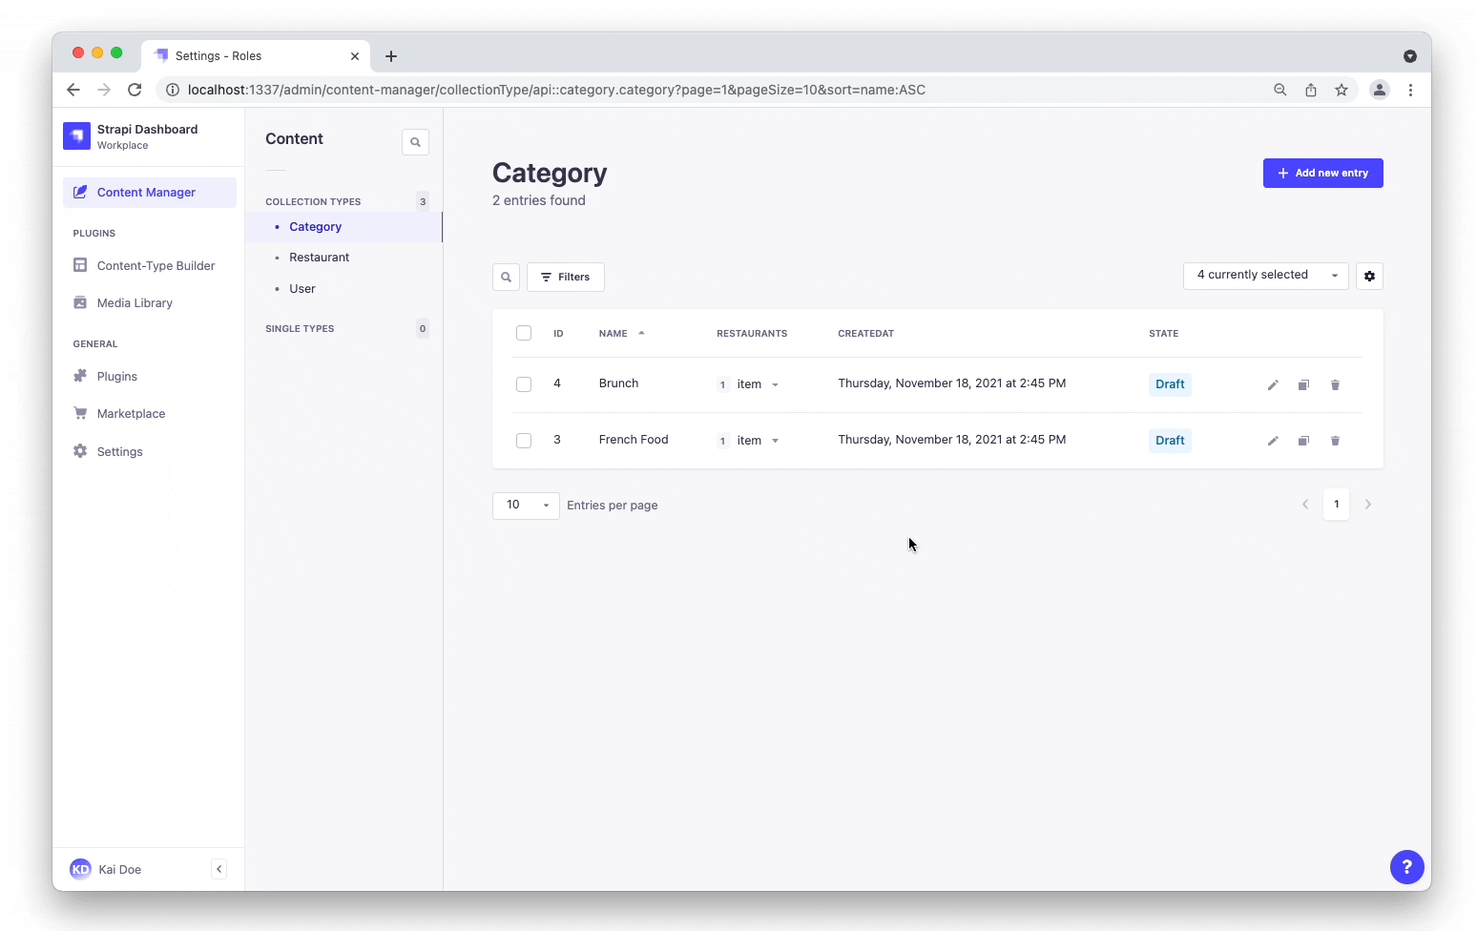Select Restaurant collection type

tap(319, 257)
